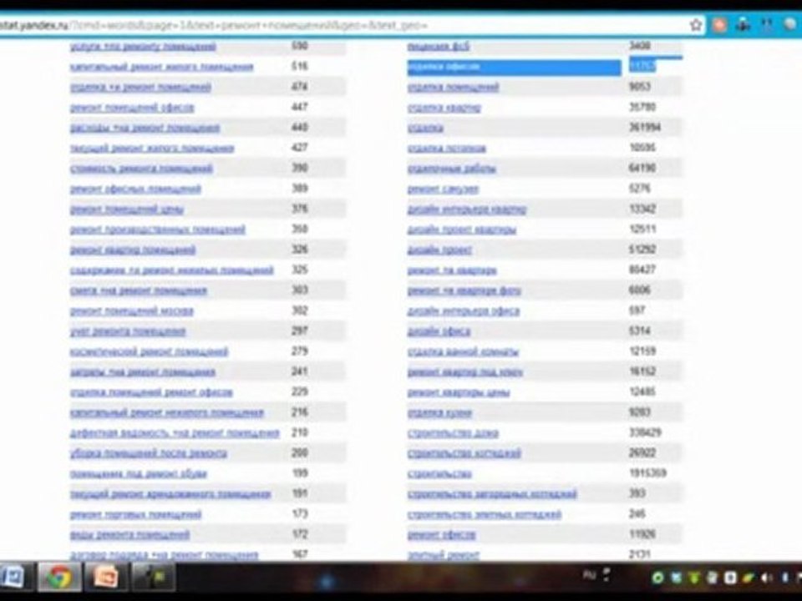Screen dimensions: 802x601
Task: Click the green circular tray icon
Action: tap(657, 578)
